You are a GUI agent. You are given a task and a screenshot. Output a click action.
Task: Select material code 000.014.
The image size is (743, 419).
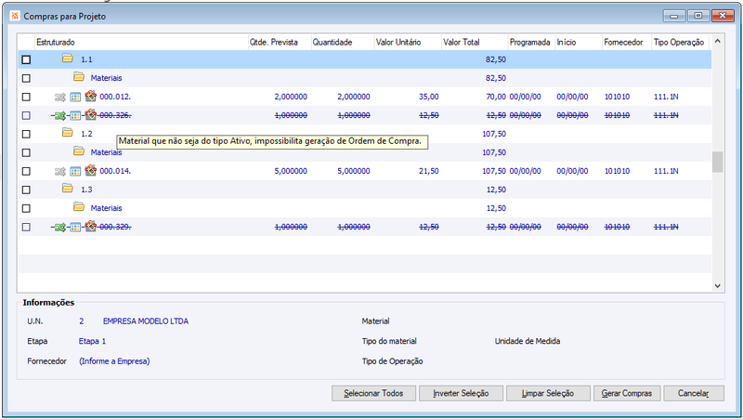point(115,171)
